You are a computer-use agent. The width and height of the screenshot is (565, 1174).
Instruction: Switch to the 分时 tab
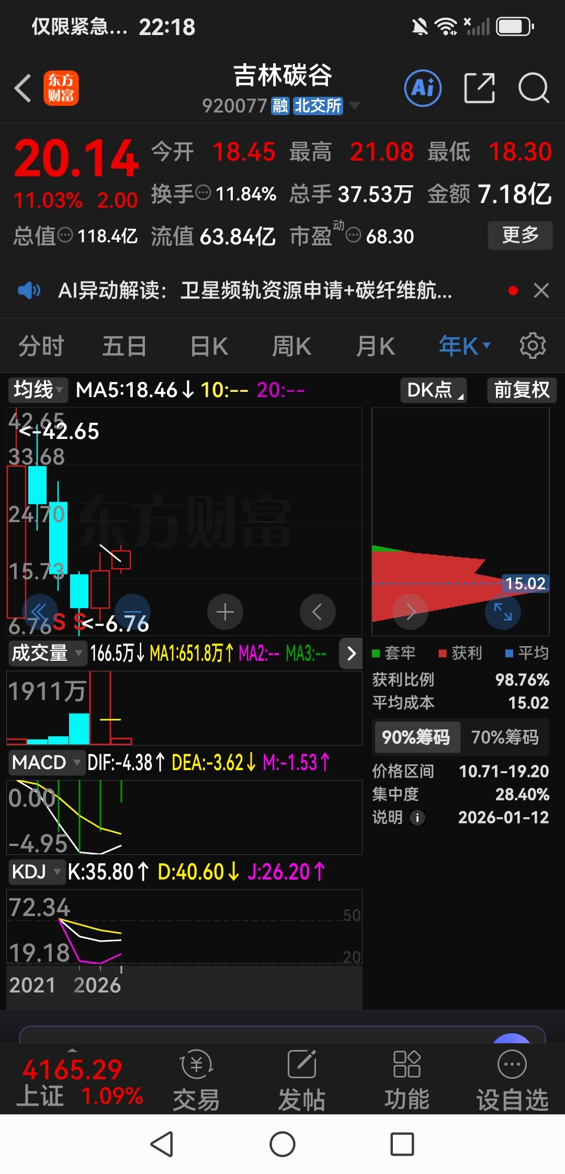[41, 346]
